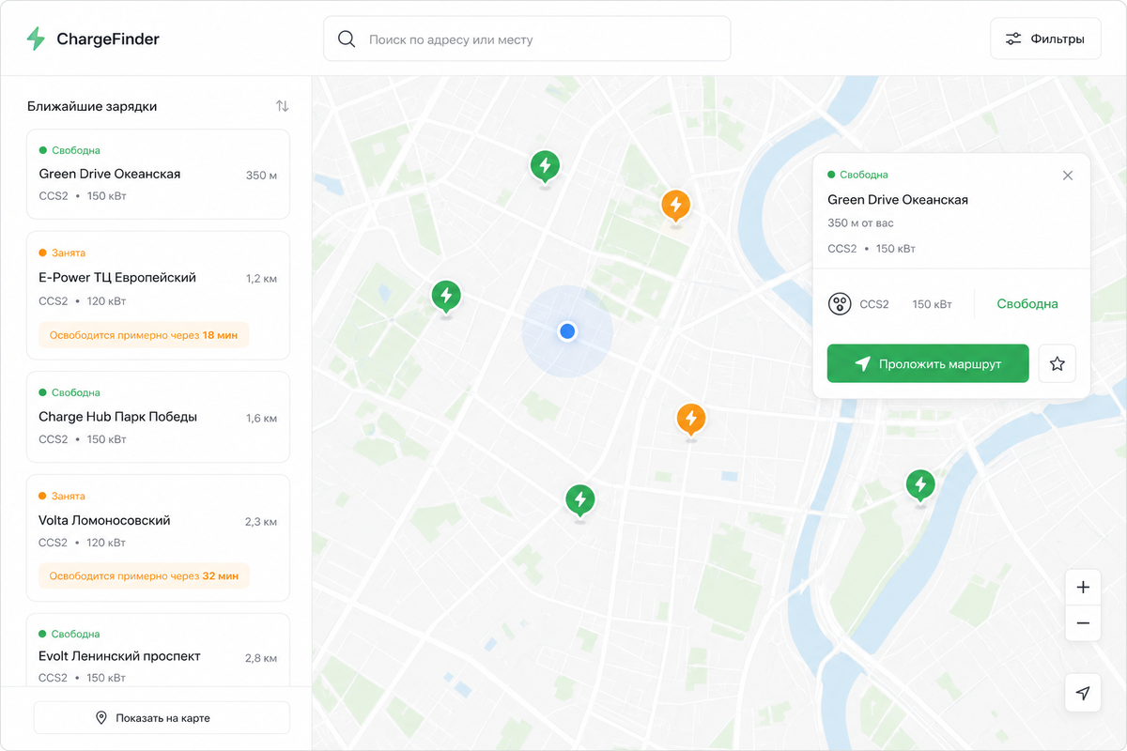Click the 1,2 км distance label
Viewport: 1127px width, 751px height.
(x=261, y=279)
